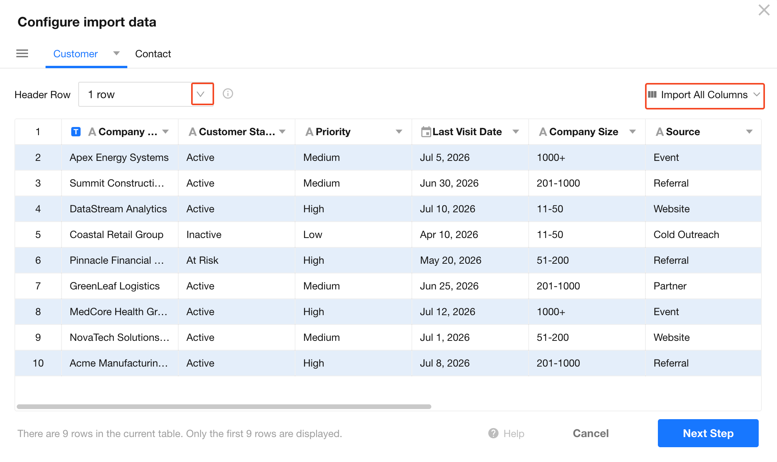777x462 pixels.
Task: Switch to the Contact tab
Action: coord(153,54)
